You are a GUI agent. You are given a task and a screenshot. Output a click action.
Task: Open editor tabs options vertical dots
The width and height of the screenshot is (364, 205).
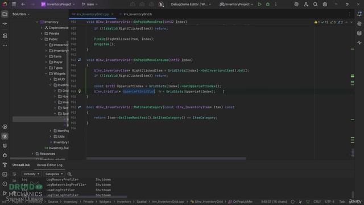point(350,14)
